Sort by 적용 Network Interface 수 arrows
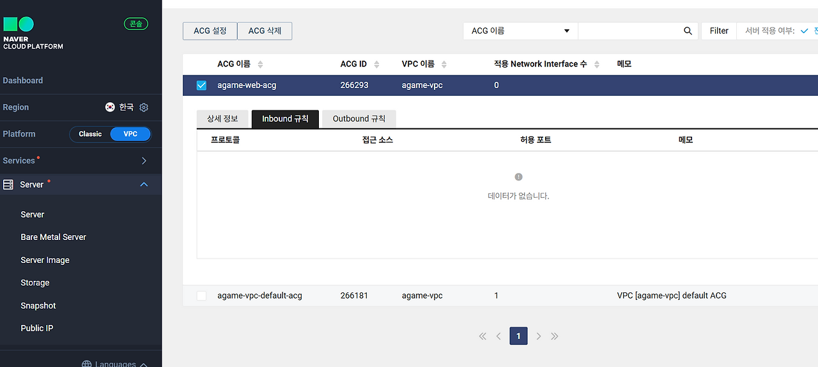The image size is (818, 367). pos(597,64)
